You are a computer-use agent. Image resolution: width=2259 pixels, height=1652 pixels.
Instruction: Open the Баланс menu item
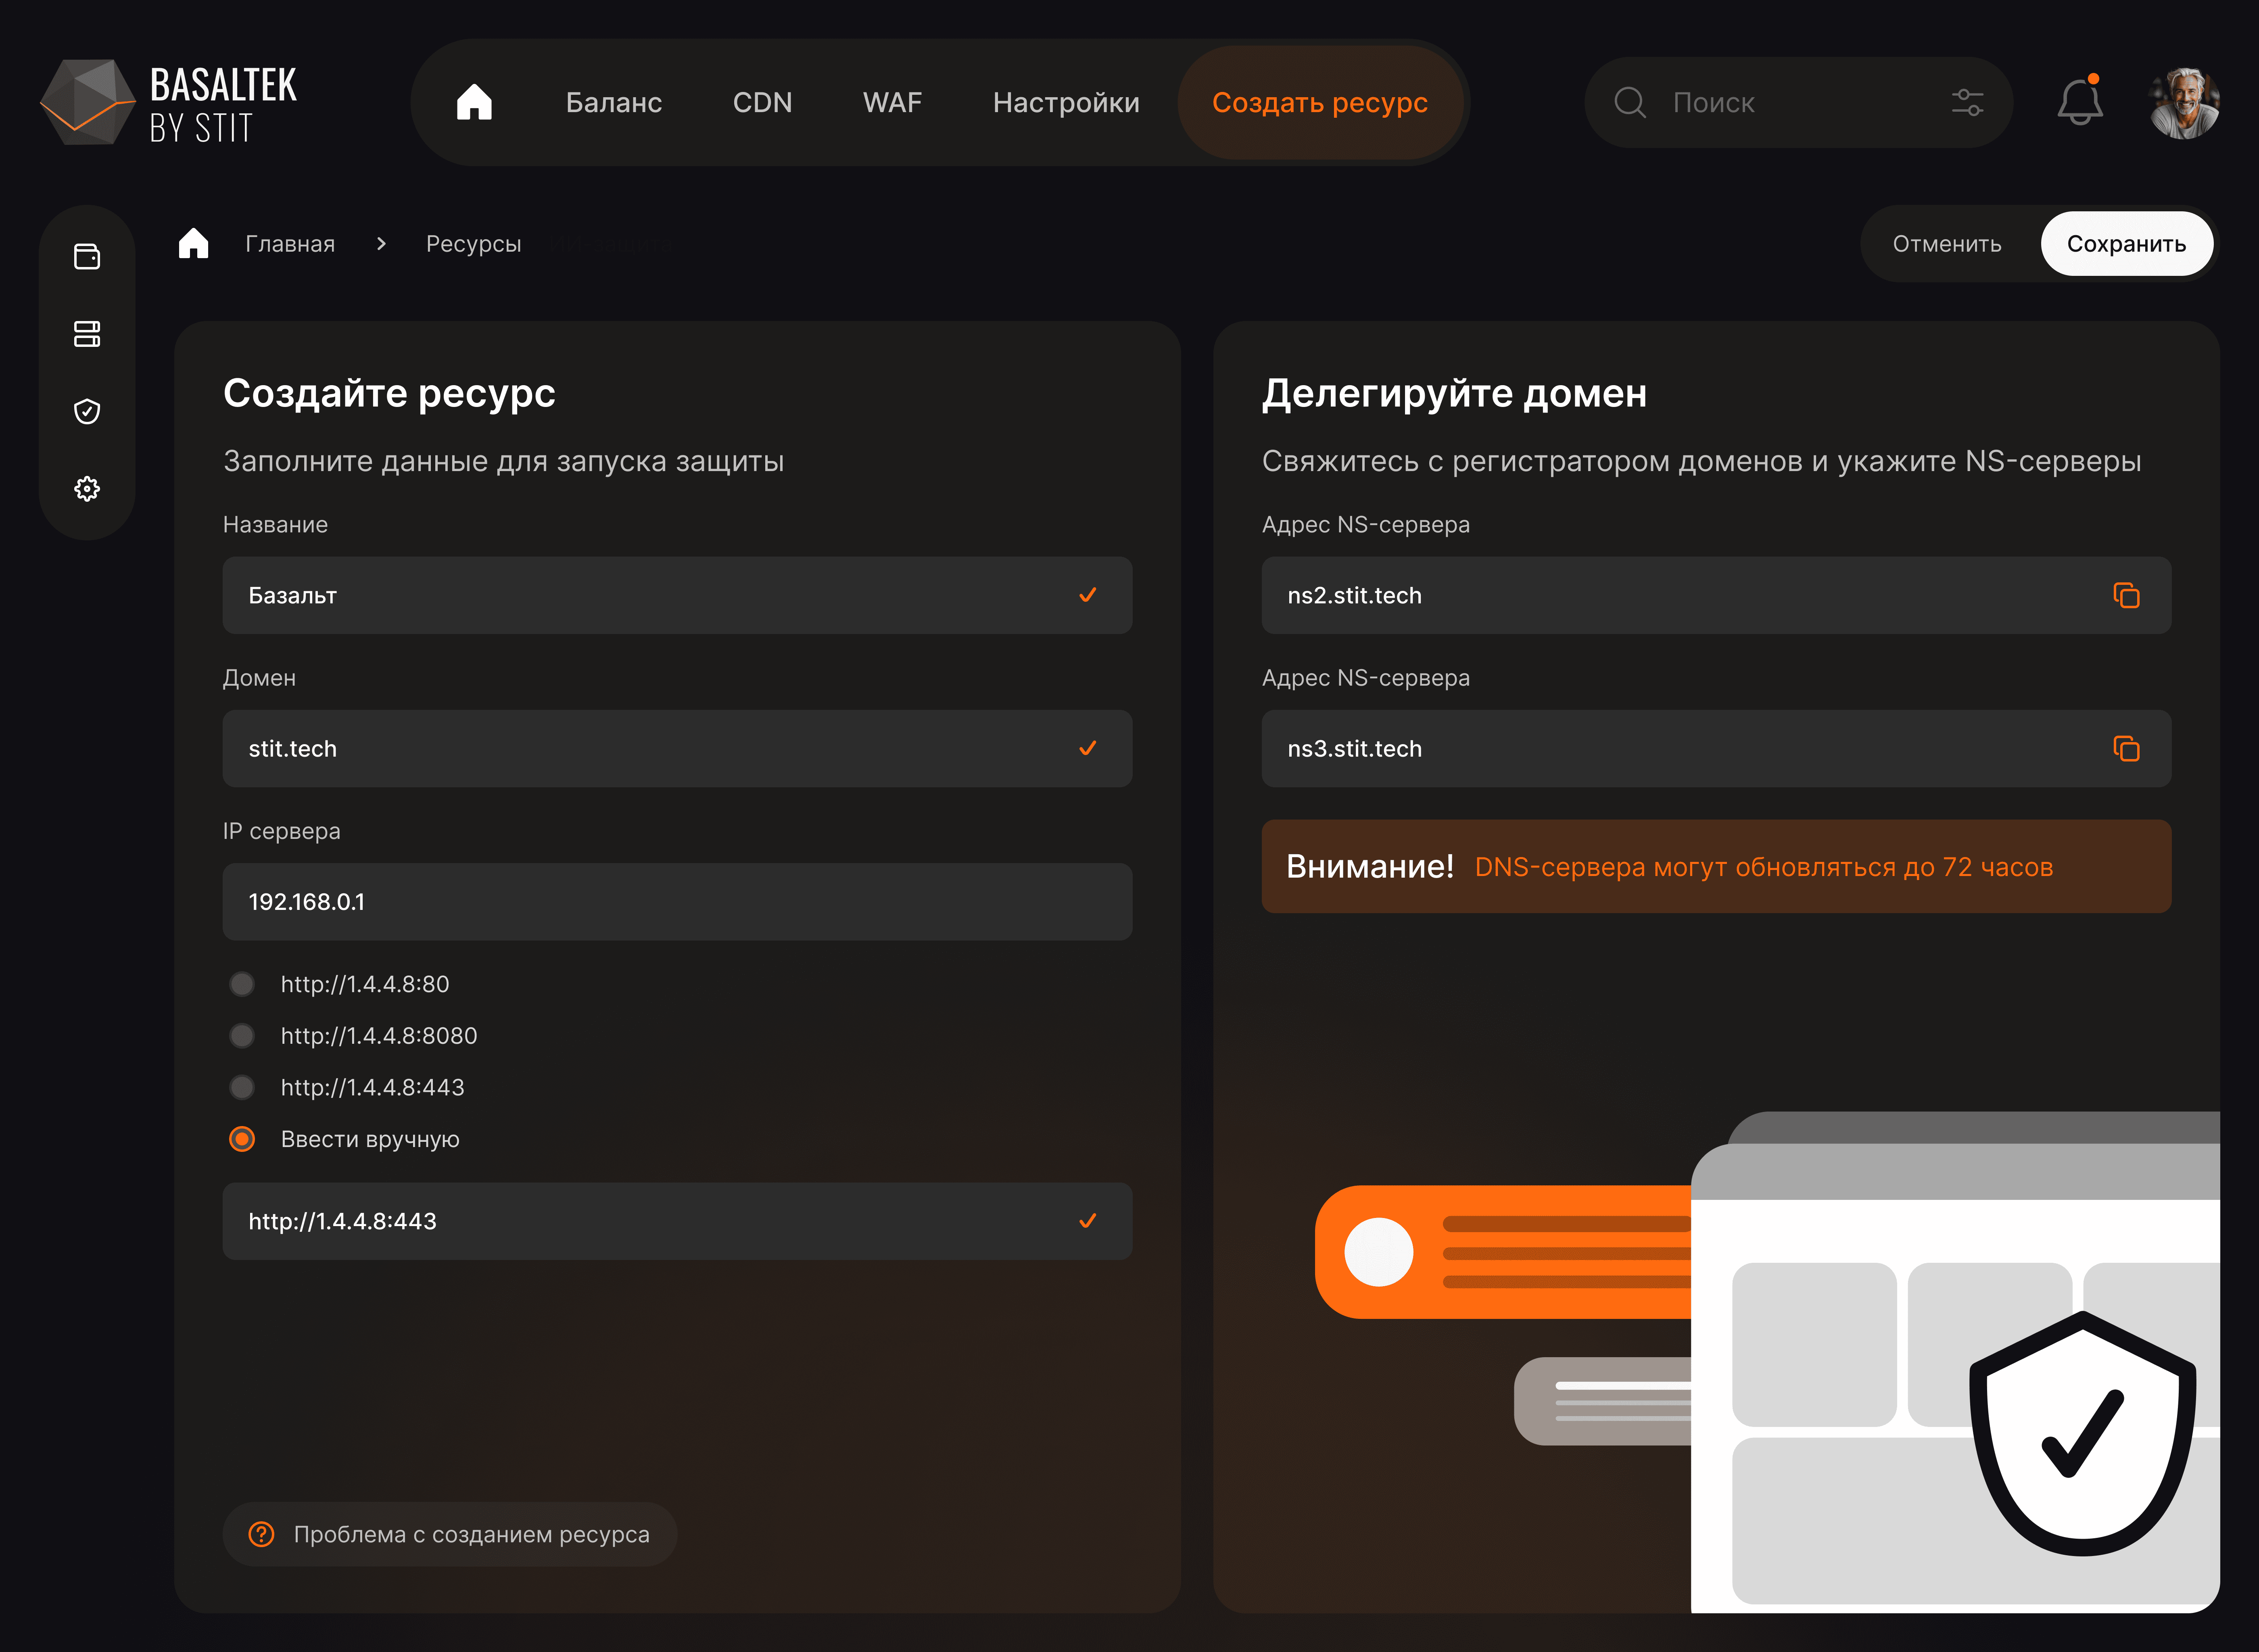(613, 102)
